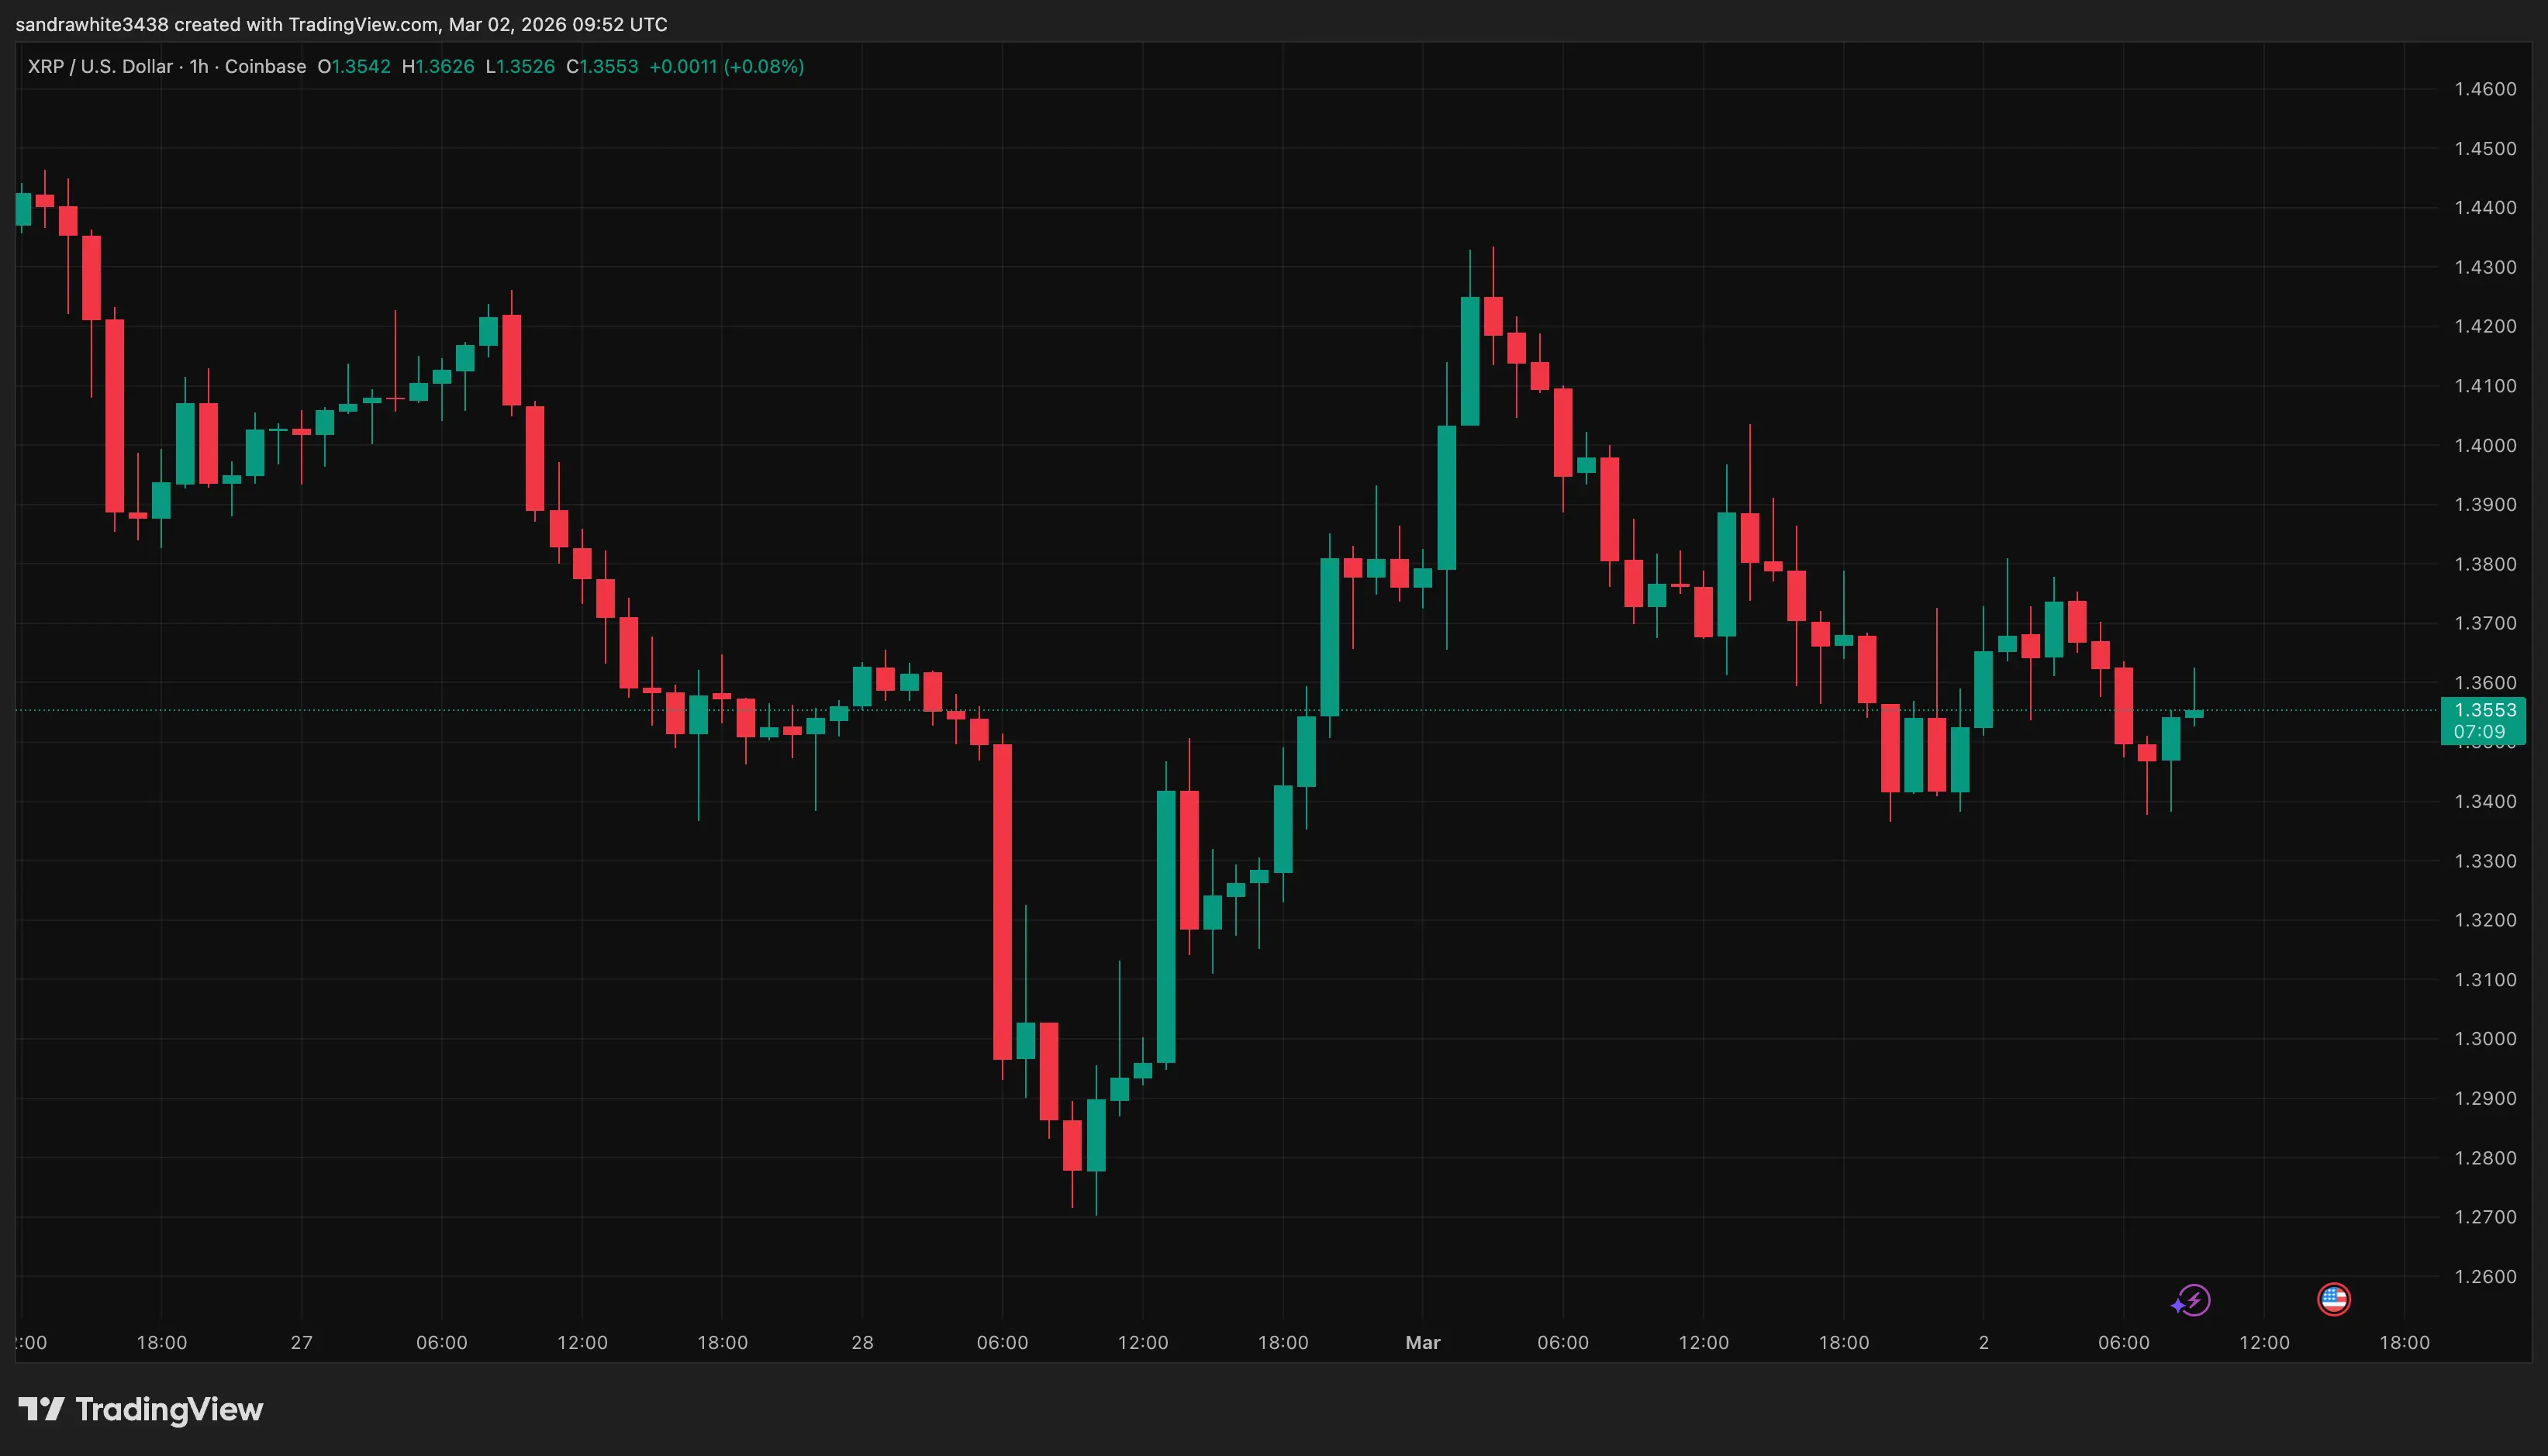Open the 1h timeframe selector in the legend
This screenshot has width=2548, height=1456.
coord(198,66)
